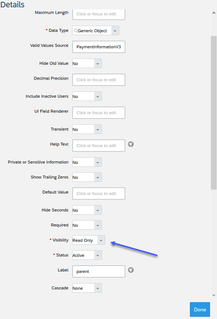Open translations globe icon for Help Text
This screenshot has width=217, height=319.
131,144
